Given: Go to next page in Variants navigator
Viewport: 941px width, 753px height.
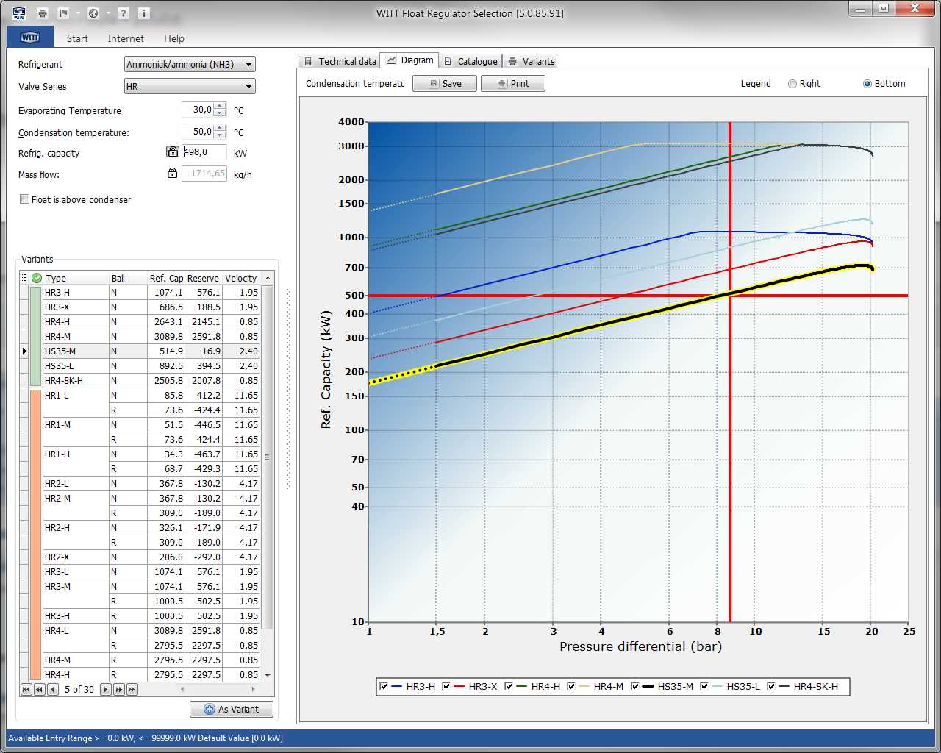Looking at the screenshot, I should pyautogui.click(x=119, y=689).
